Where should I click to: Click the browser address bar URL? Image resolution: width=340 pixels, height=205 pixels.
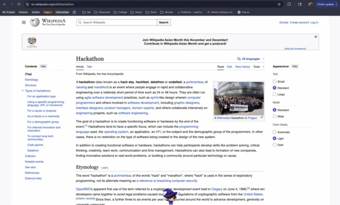tap(52, 4)
